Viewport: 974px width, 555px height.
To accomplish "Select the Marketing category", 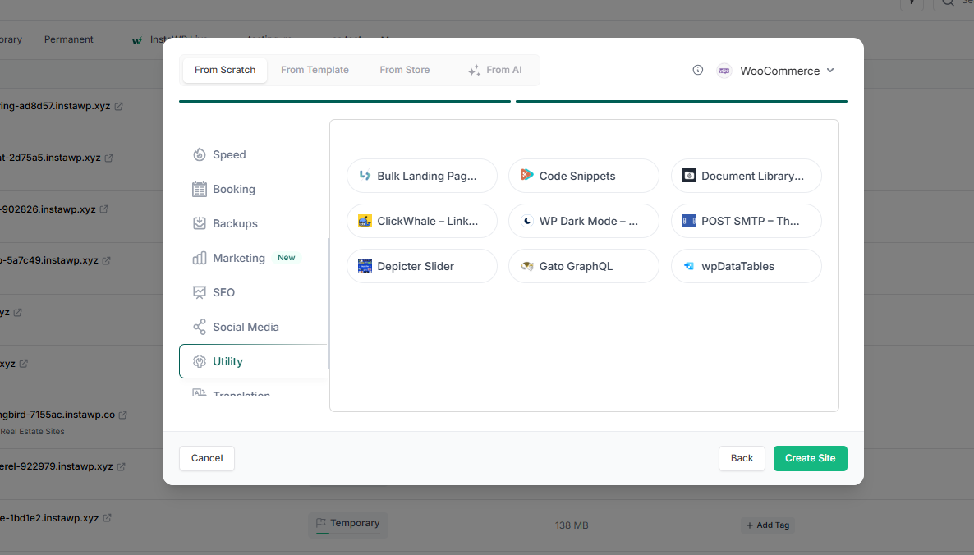I will click(x=252, y=258).
